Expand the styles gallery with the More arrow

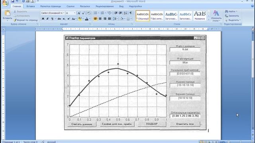[x=209, y=19]
